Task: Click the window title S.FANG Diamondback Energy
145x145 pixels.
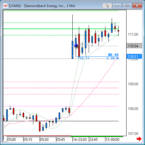Action: pos(42,6)
